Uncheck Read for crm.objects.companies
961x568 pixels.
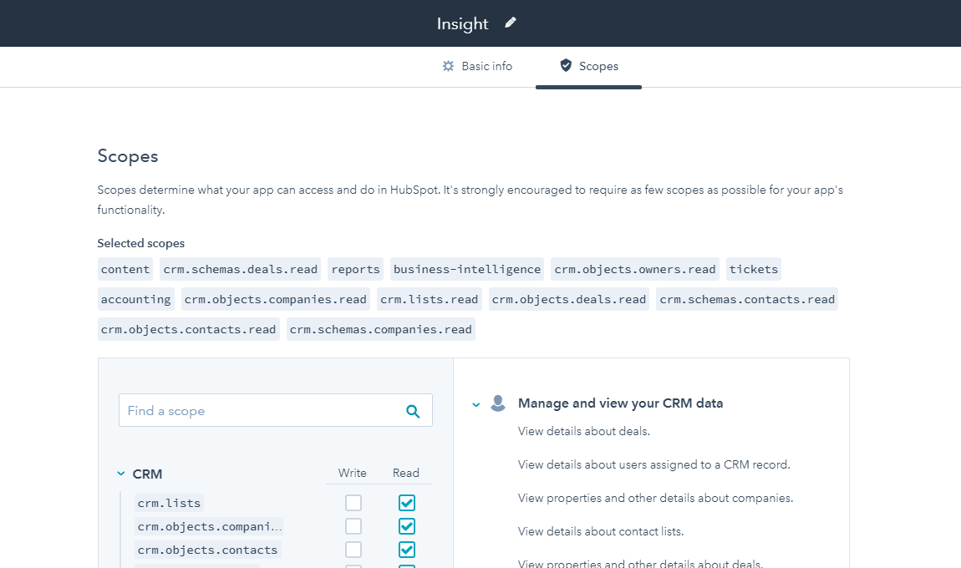pyautogui.click(x=406, y=526)
